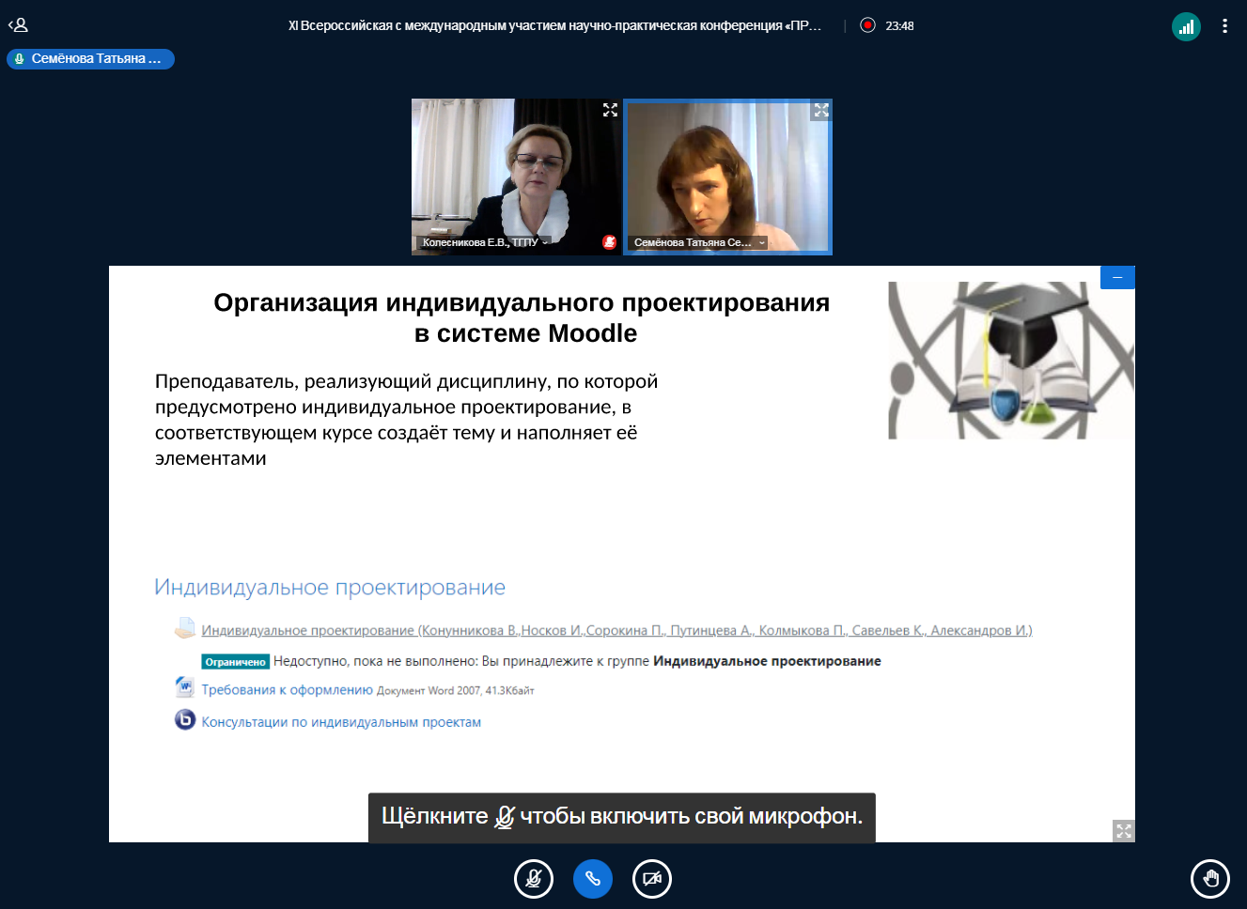This screenshot has width=1247, height=909.
Task: Click the Word document icon
Action: (184, 687)
